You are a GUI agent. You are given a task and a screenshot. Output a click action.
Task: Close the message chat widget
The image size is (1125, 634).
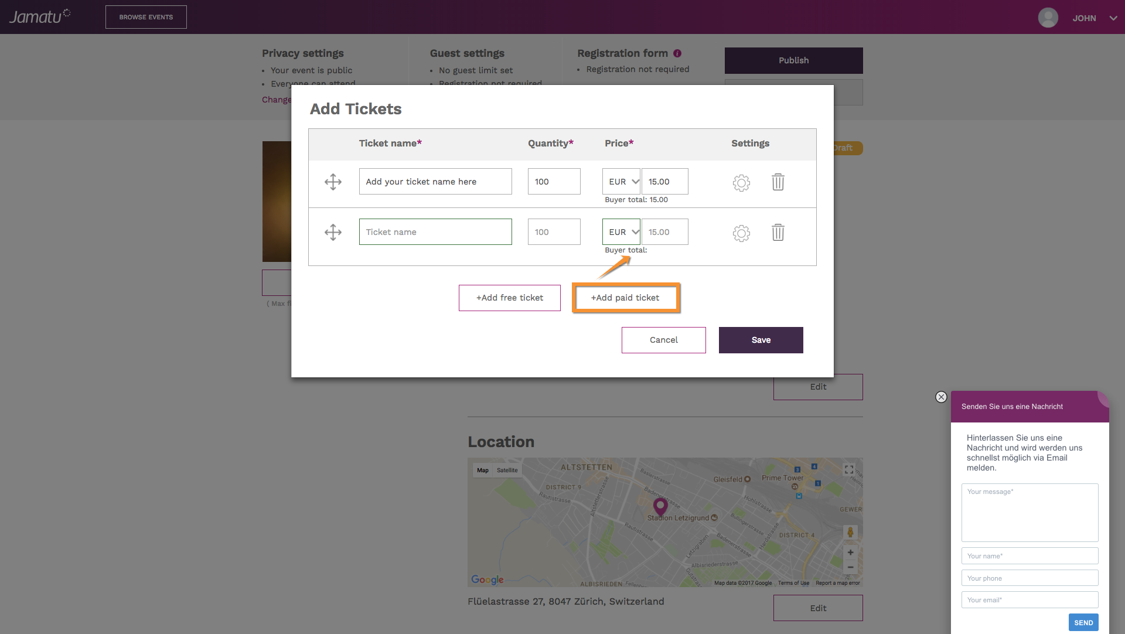tap(941, 397)
